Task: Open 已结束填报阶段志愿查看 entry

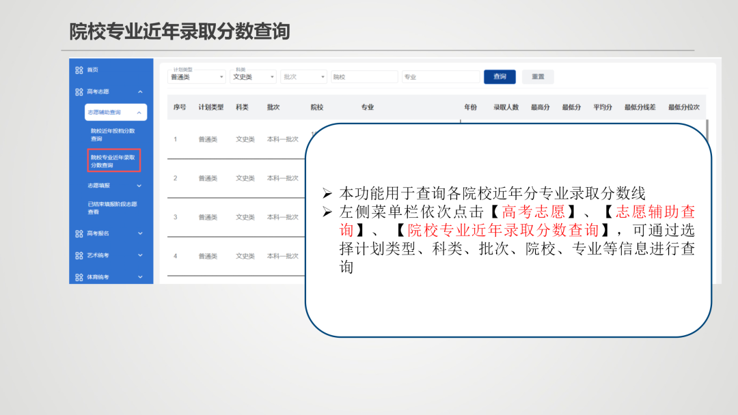Action: 113,207
